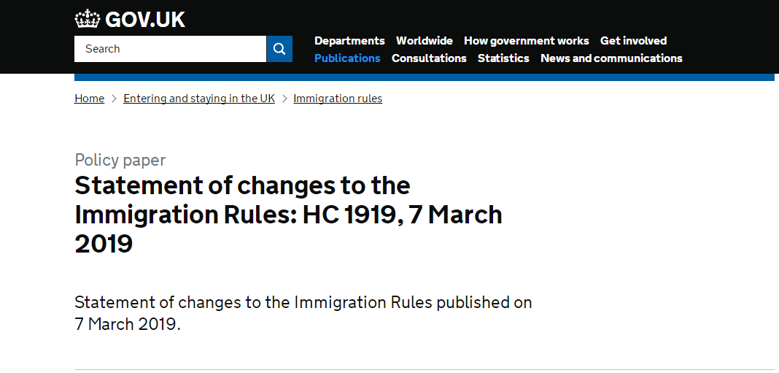Go to the Worldwide section

[424, 41]
